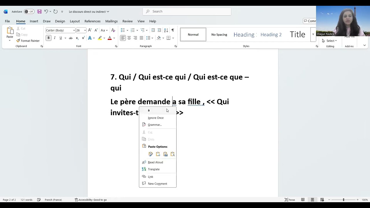Choose Translate in context menu
Screen dimensions: 370x208
coord(158,169)
